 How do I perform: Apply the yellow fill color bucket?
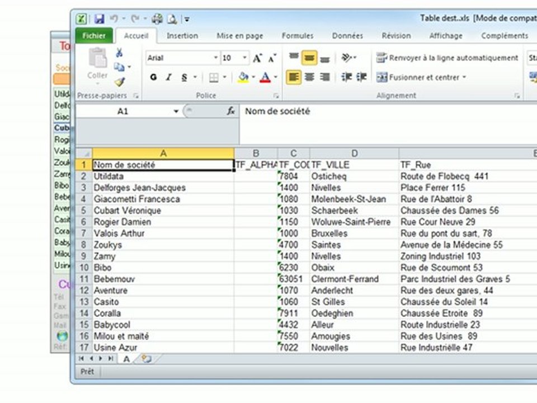tap(243, 77)
